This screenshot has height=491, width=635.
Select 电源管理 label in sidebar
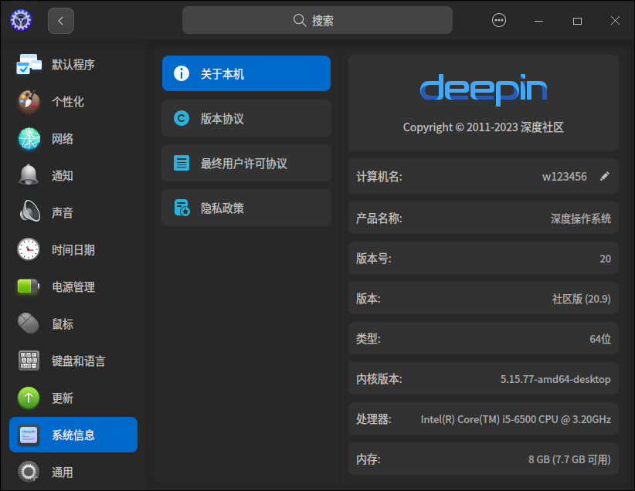(73, 287)
